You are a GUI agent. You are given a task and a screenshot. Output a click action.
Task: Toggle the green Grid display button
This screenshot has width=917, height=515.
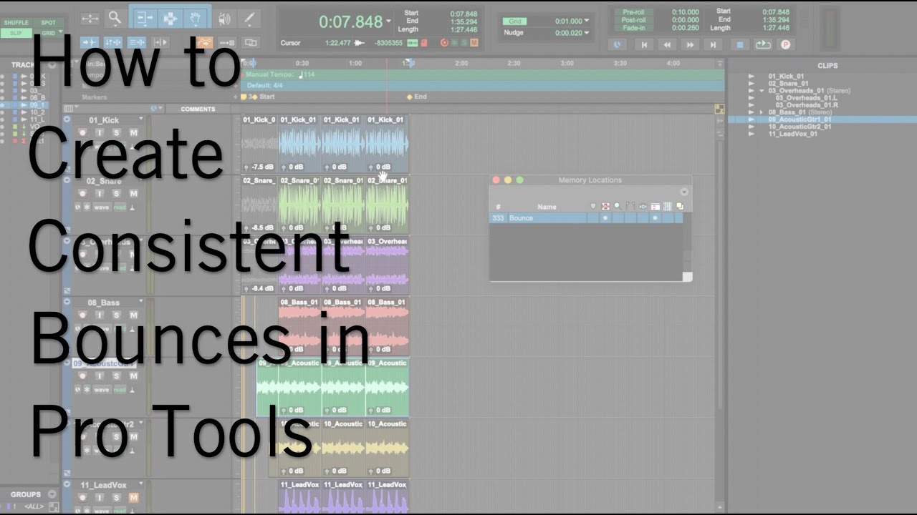pyautogui.click(x=517, y=21)
